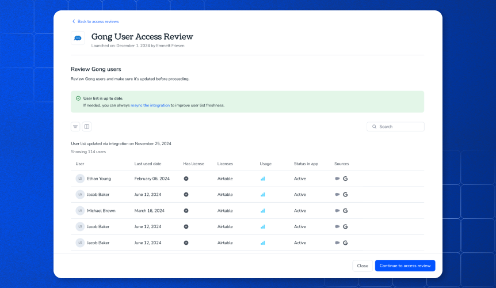Click Ethan Young's has-license check icon
The height and width of the screenshot is (288, 496).
(186, 179)
